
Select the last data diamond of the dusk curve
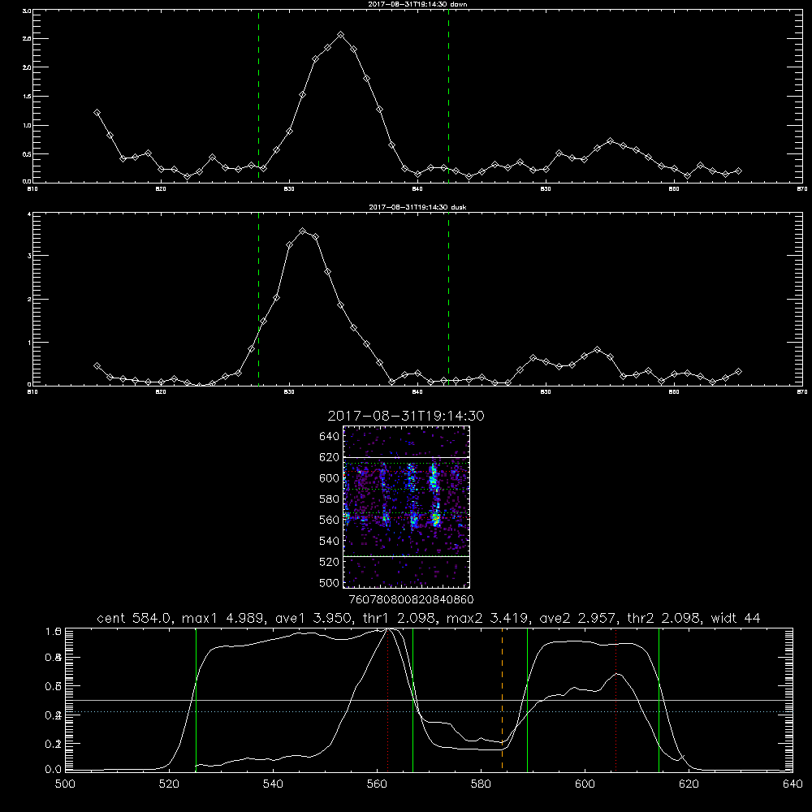738,371
